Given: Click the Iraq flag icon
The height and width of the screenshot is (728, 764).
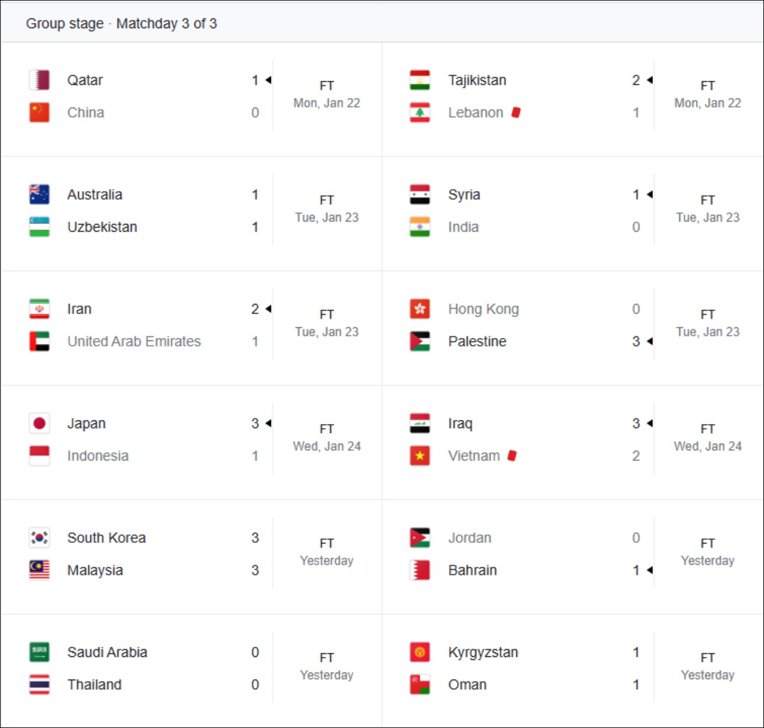Looking at the screenshot, I should 420,423.
